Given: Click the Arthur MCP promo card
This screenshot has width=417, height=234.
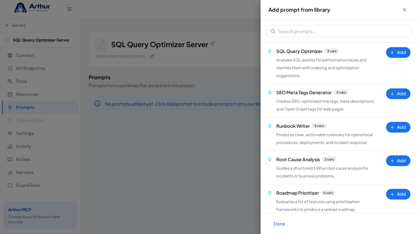Looking at the screenshot, I should pos(40,215).
